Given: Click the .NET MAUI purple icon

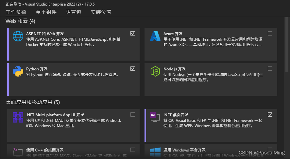Looking at the screenshot, I should 18,117.
